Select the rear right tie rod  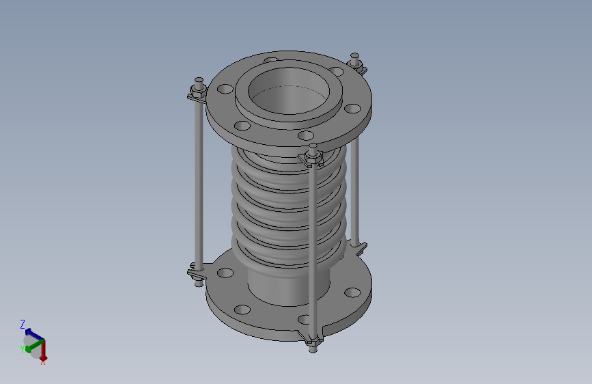[355, 189]
